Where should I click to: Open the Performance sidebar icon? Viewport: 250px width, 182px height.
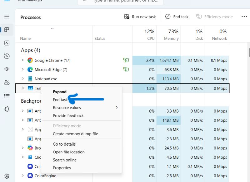pos(7,43)
